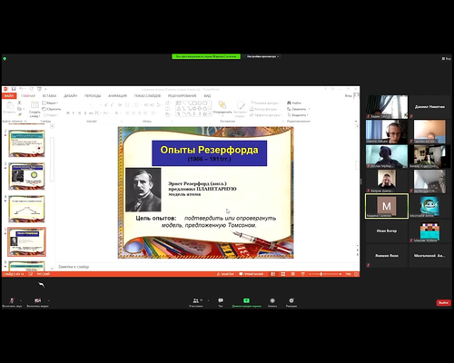The image size is (454, 363).
Task: Unmute audio in Zoom toolbar
Action: pos(12,302)
